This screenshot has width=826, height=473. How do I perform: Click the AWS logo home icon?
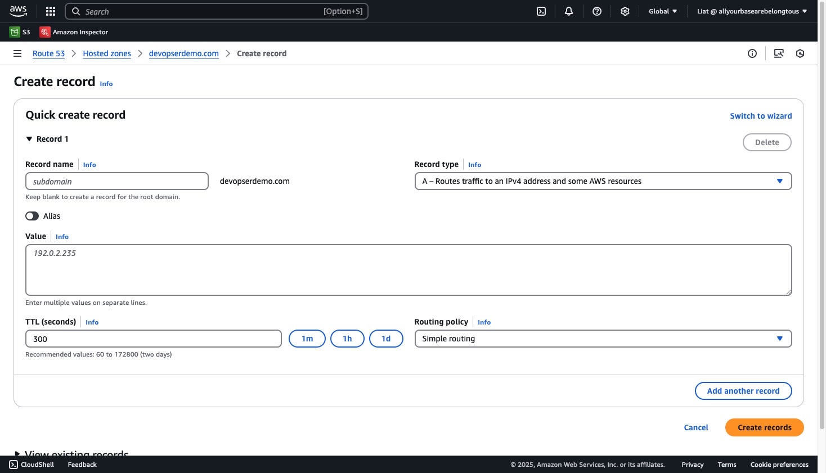click(x=18, y=11)
